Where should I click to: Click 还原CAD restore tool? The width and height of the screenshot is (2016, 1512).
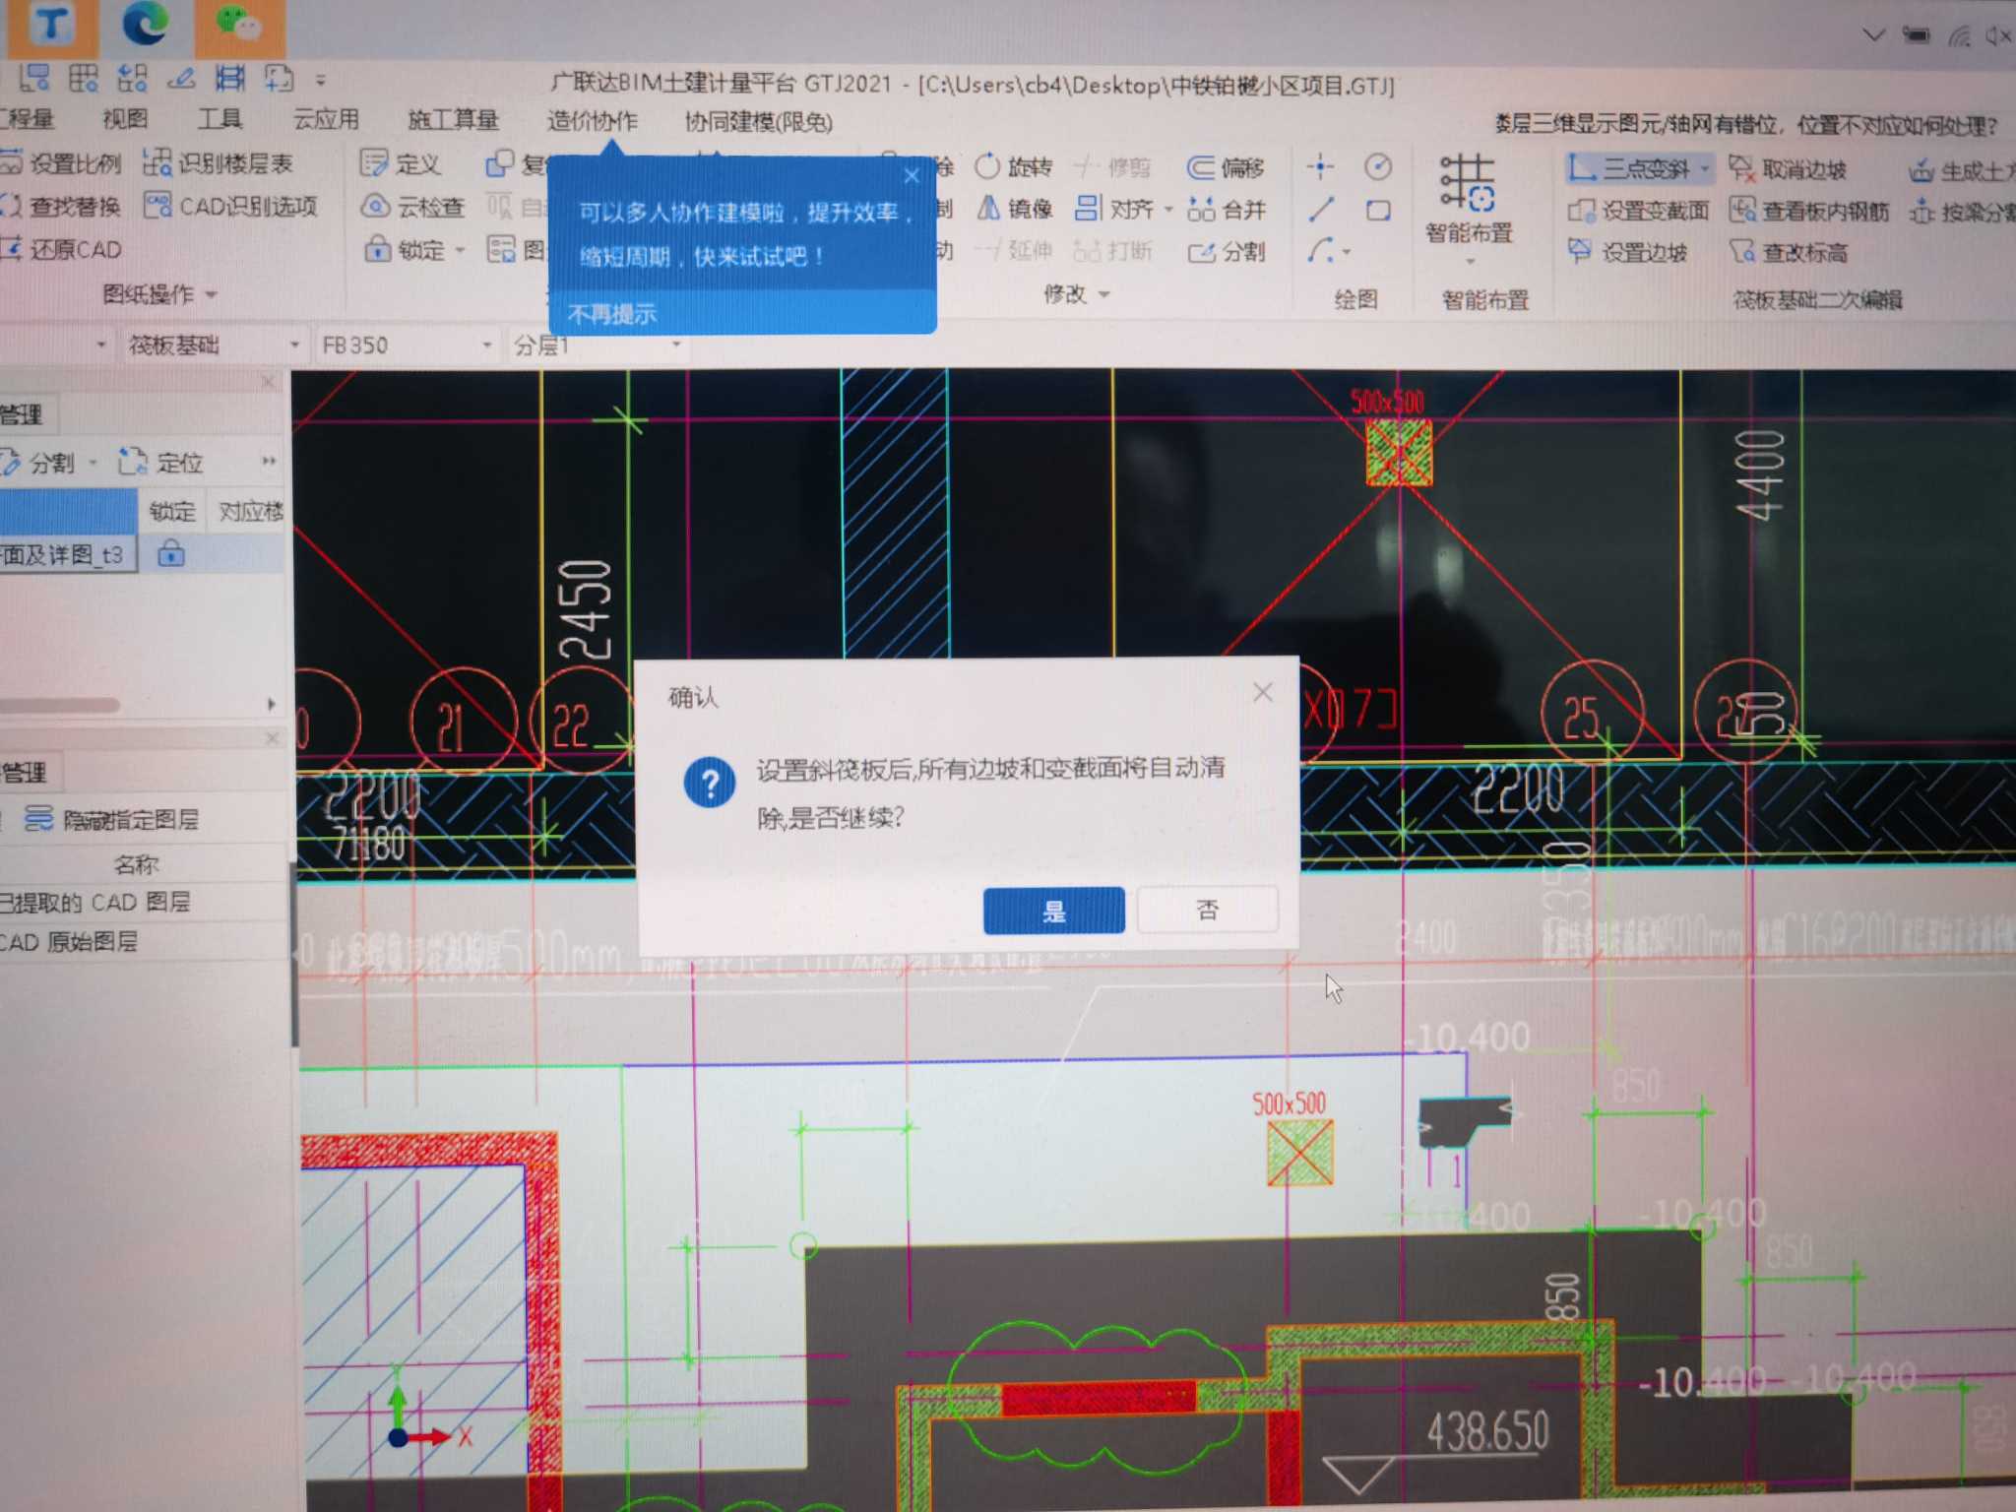tap(61, 249)
